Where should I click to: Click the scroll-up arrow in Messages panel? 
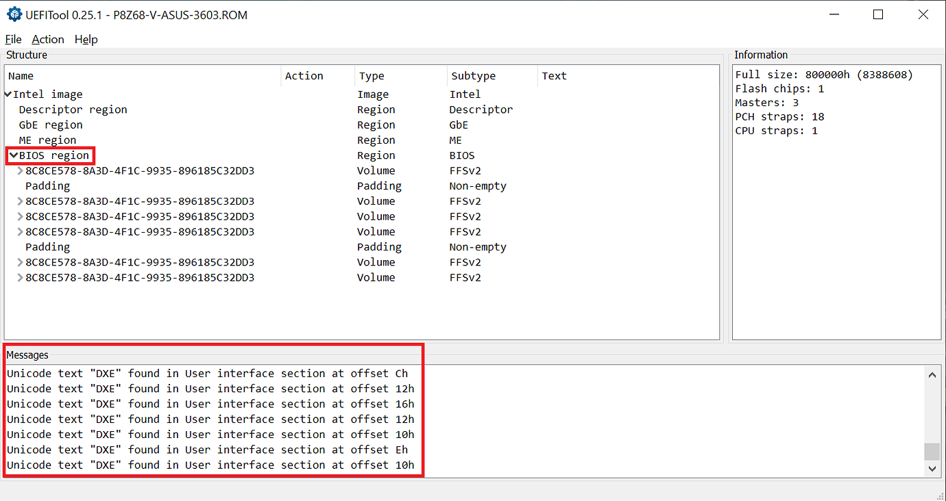coord(932,374)
